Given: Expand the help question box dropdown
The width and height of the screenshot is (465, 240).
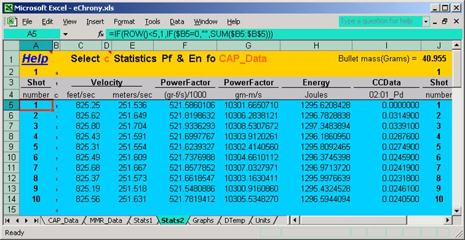Looking at the screenshot, I should 426,22.
